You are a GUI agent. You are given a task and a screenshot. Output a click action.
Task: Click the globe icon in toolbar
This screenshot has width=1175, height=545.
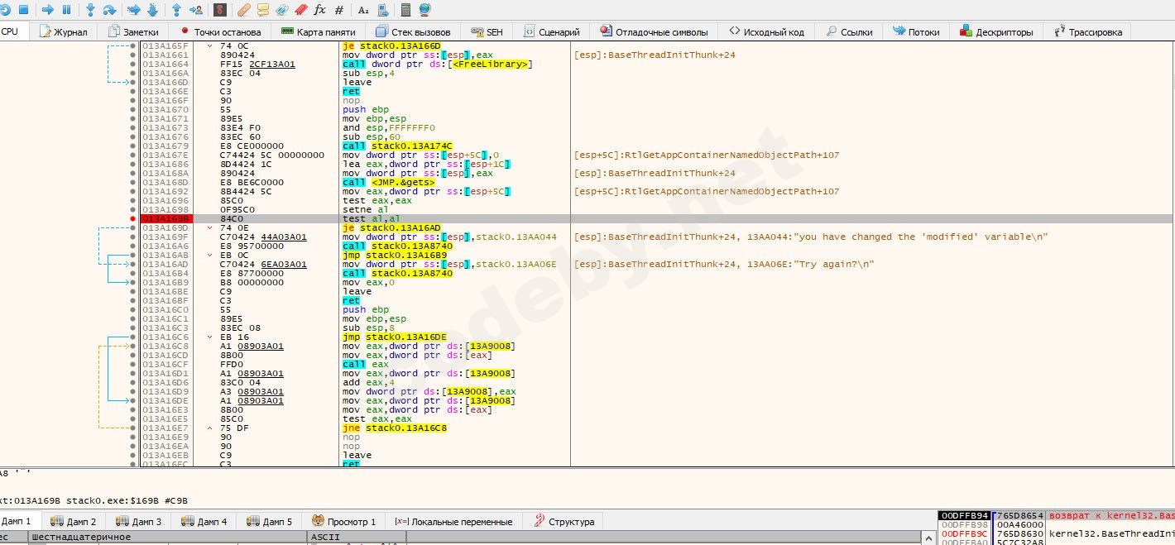click(x=424, y=10)
